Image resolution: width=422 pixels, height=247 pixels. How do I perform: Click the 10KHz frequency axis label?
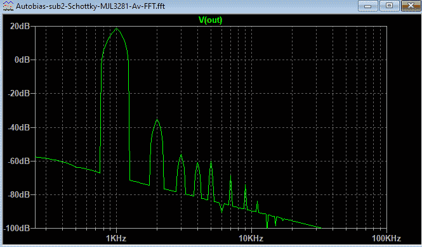point(251,238)
